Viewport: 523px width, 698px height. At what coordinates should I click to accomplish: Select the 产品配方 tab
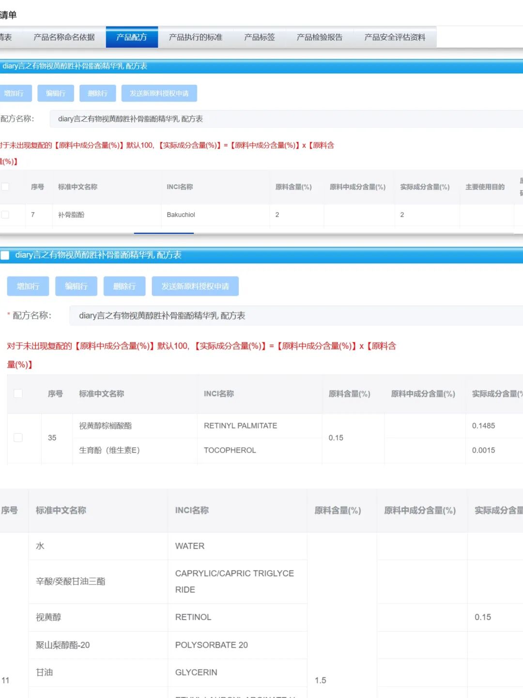point(132,37)
